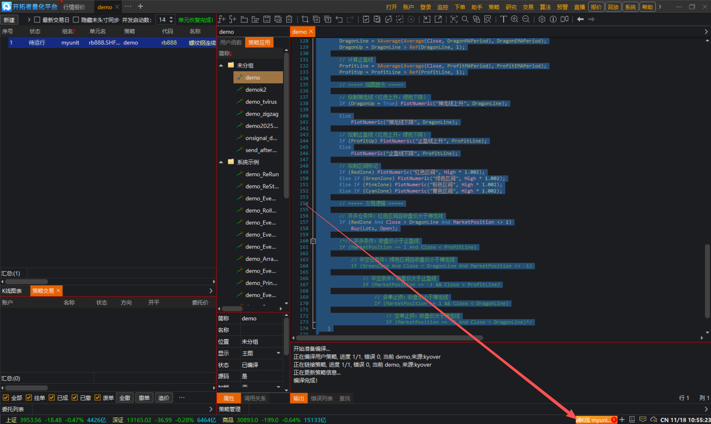711x424 pixels.
Task: Open the 显示 主图 dropdown
Action: pyautogui.click(x=278, y=353)
